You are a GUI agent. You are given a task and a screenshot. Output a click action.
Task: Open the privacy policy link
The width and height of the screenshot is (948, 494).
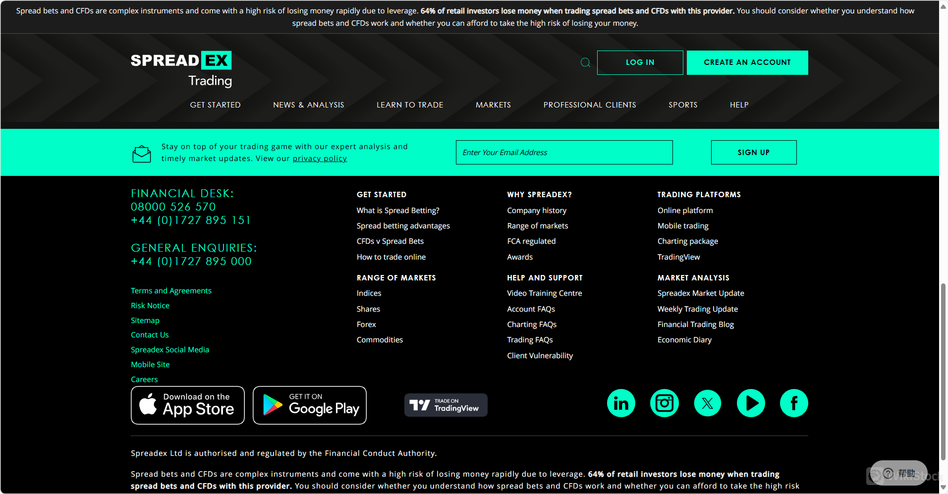[320, 159]
